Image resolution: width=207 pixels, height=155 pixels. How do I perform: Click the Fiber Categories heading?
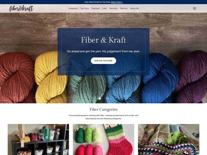103,110
